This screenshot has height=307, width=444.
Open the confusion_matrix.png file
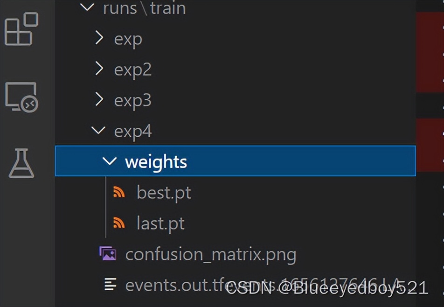[211, 254]
